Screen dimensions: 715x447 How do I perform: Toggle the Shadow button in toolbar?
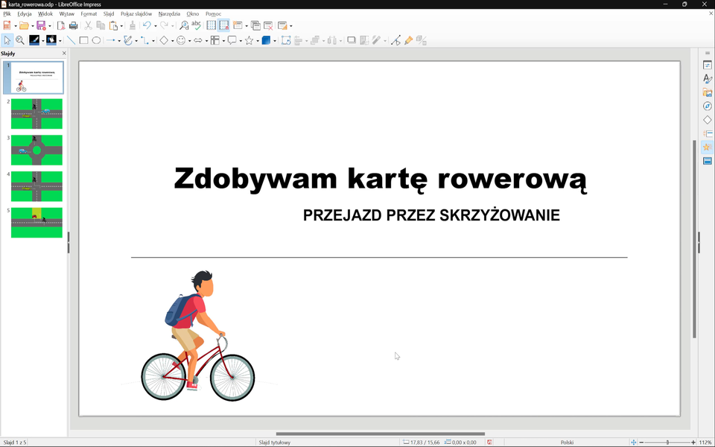click(x=351, y=40)
